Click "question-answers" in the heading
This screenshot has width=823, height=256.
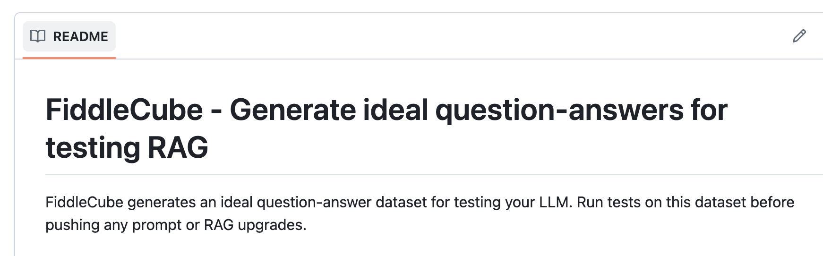click(559, 110)
